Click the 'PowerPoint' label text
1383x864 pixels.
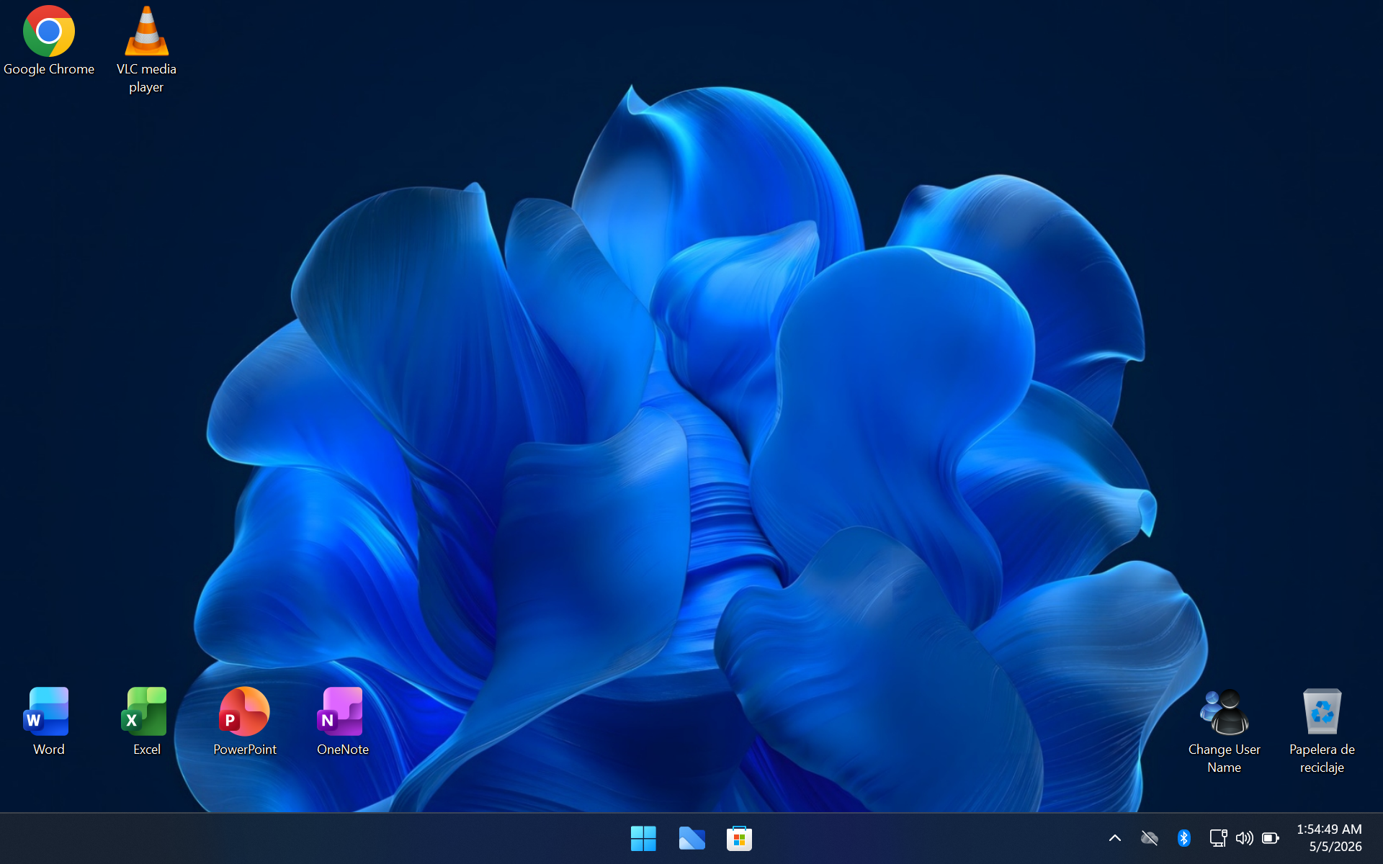245,750
